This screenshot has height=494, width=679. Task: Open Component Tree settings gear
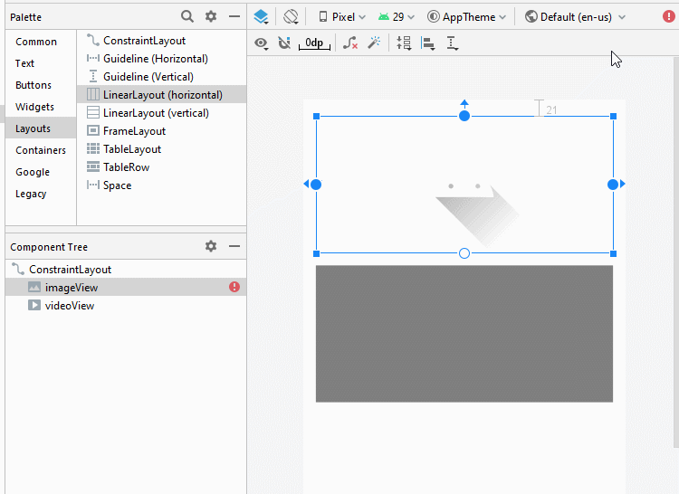click(x=211, y=246)
